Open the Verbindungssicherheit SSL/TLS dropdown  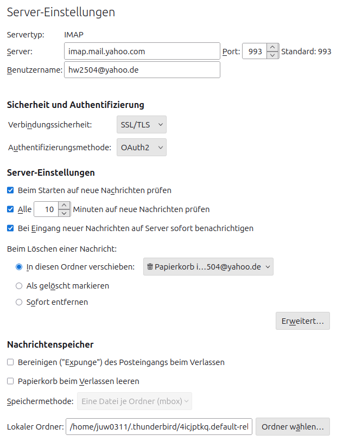[x=141, y=125]
